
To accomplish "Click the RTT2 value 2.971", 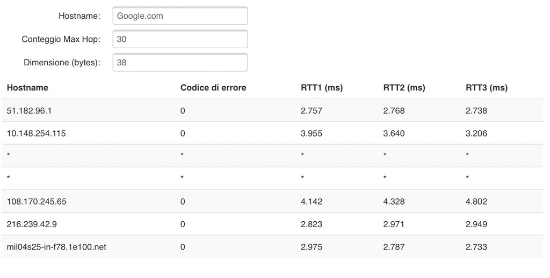I will click(394, 224).
